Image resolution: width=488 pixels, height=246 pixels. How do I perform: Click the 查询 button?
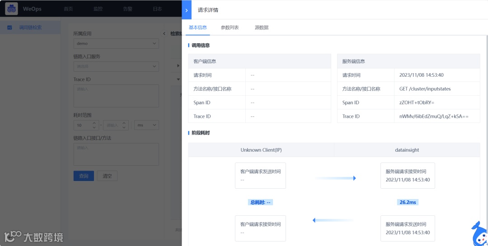tap(84, 176)
